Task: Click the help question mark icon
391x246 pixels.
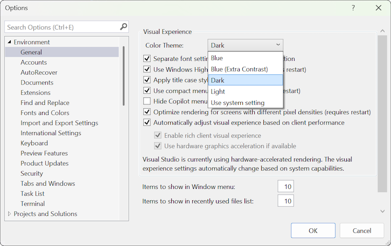Action: coord(353,8)
